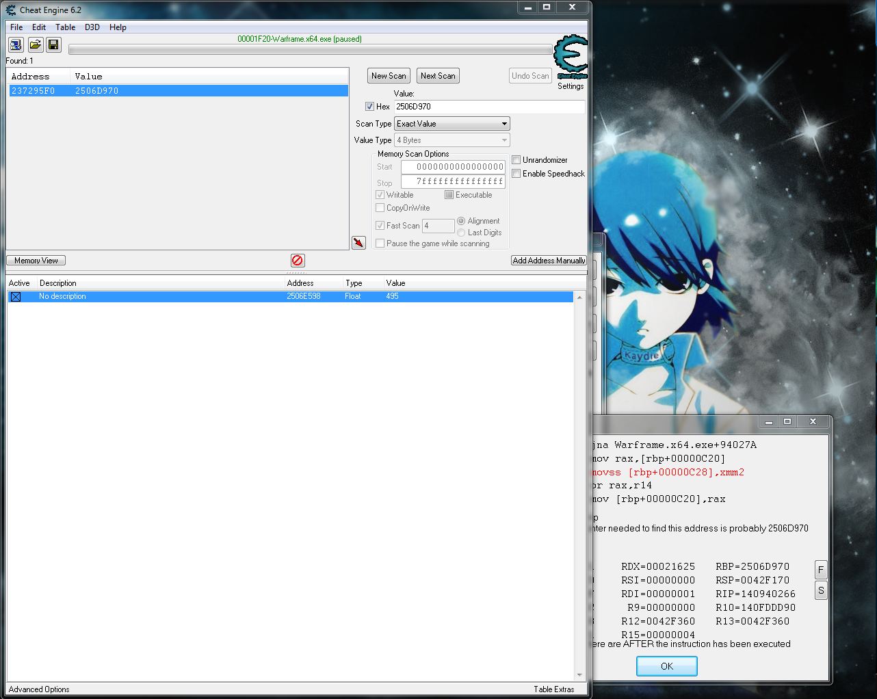Click the scan progress bar
The height and width of the screenshot is (699, 877).
coord(310,50)
